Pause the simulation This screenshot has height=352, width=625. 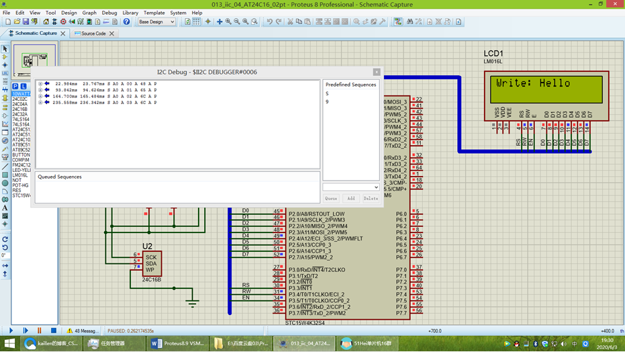pyautogui.click(x=39, y=331)
